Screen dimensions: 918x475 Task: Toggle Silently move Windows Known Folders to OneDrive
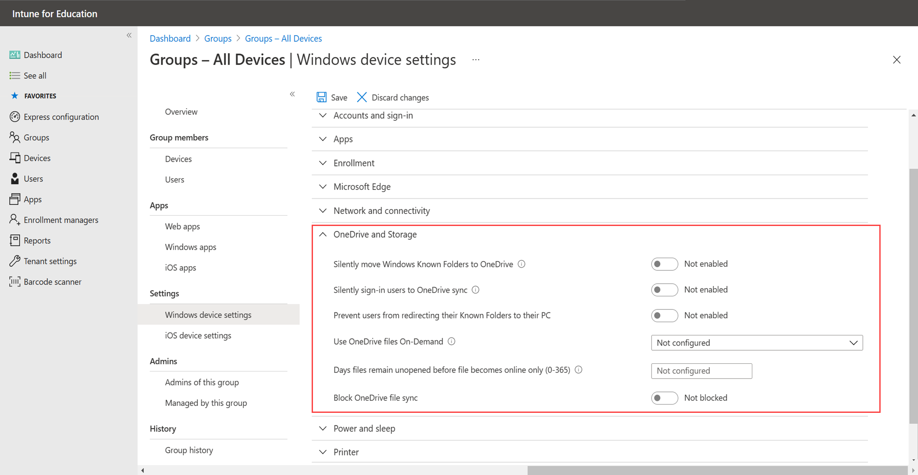(x=662, y=264)
